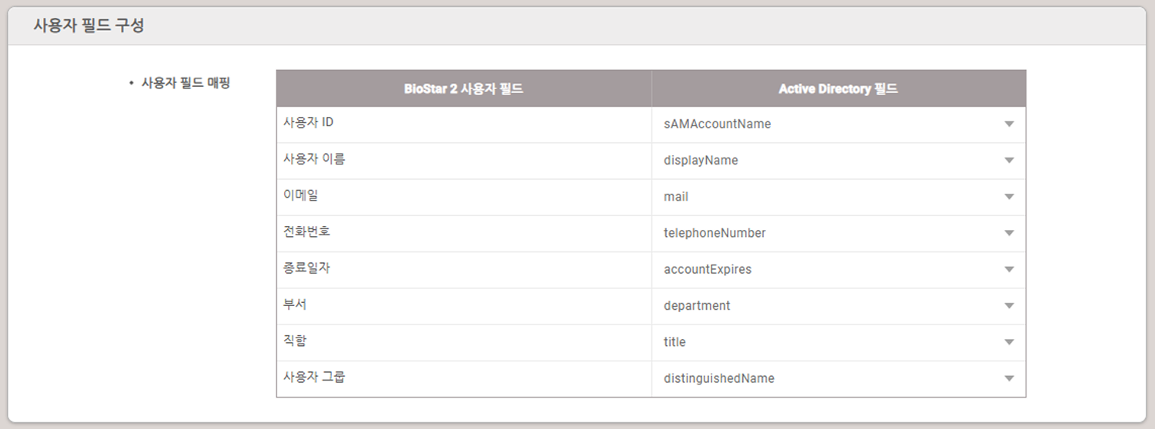Expand the department dropdown arrow
Screen dimensions: 1155x429
1009,306
